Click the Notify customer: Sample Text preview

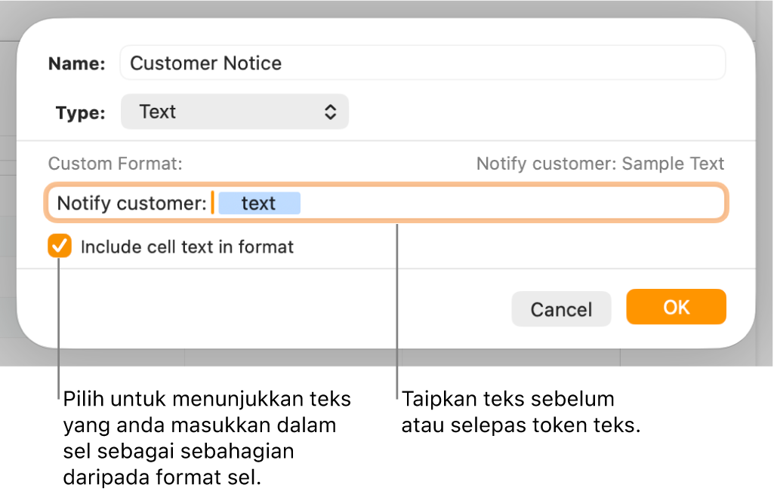point(600,164)
